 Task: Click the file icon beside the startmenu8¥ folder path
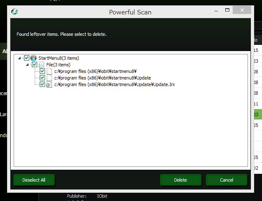(49, 71)
